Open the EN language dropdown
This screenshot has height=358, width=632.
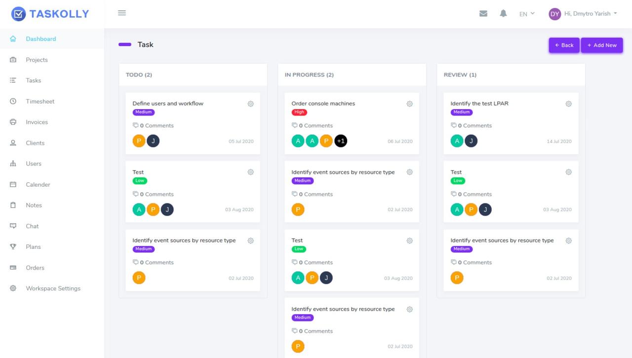[527, 14]
